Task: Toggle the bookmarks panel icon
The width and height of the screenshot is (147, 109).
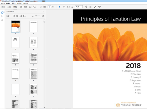Action: 2,16
